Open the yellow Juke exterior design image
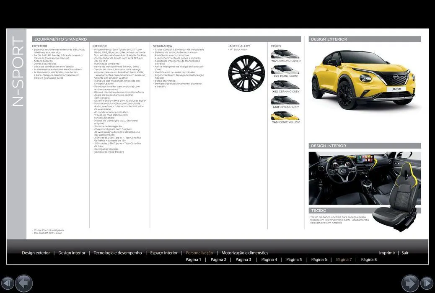435x293 pixels. [365, 82]
